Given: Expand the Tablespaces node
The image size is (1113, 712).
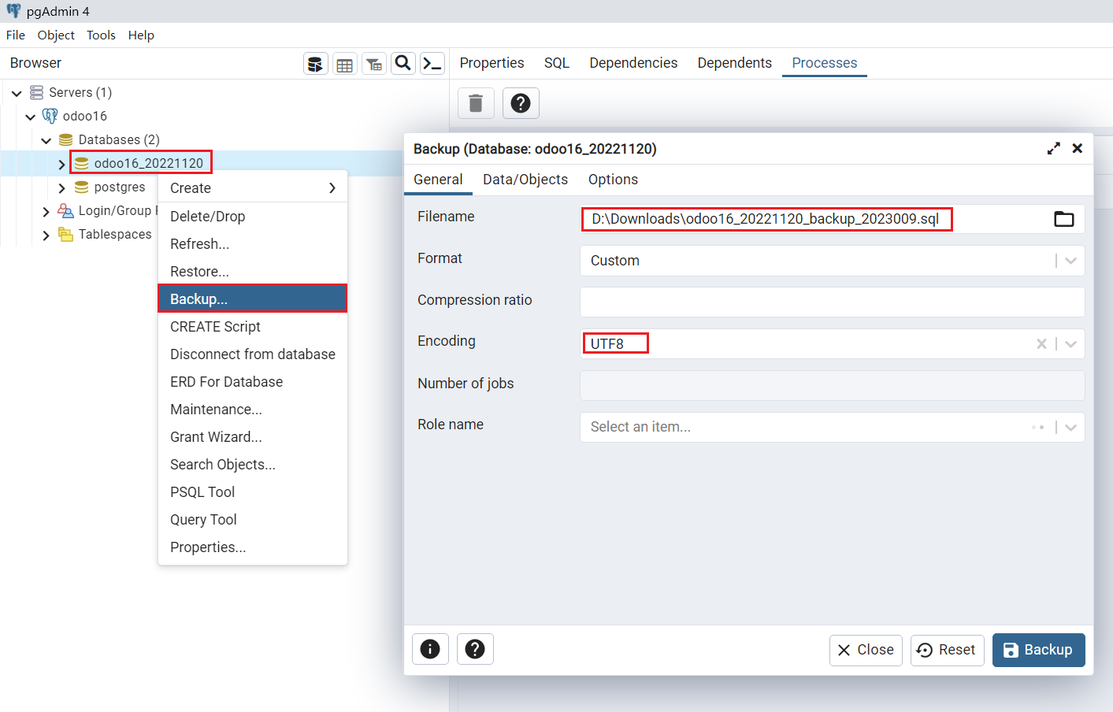Looking at the screenshot, I should pyautogui.click(x=46, y=235).
